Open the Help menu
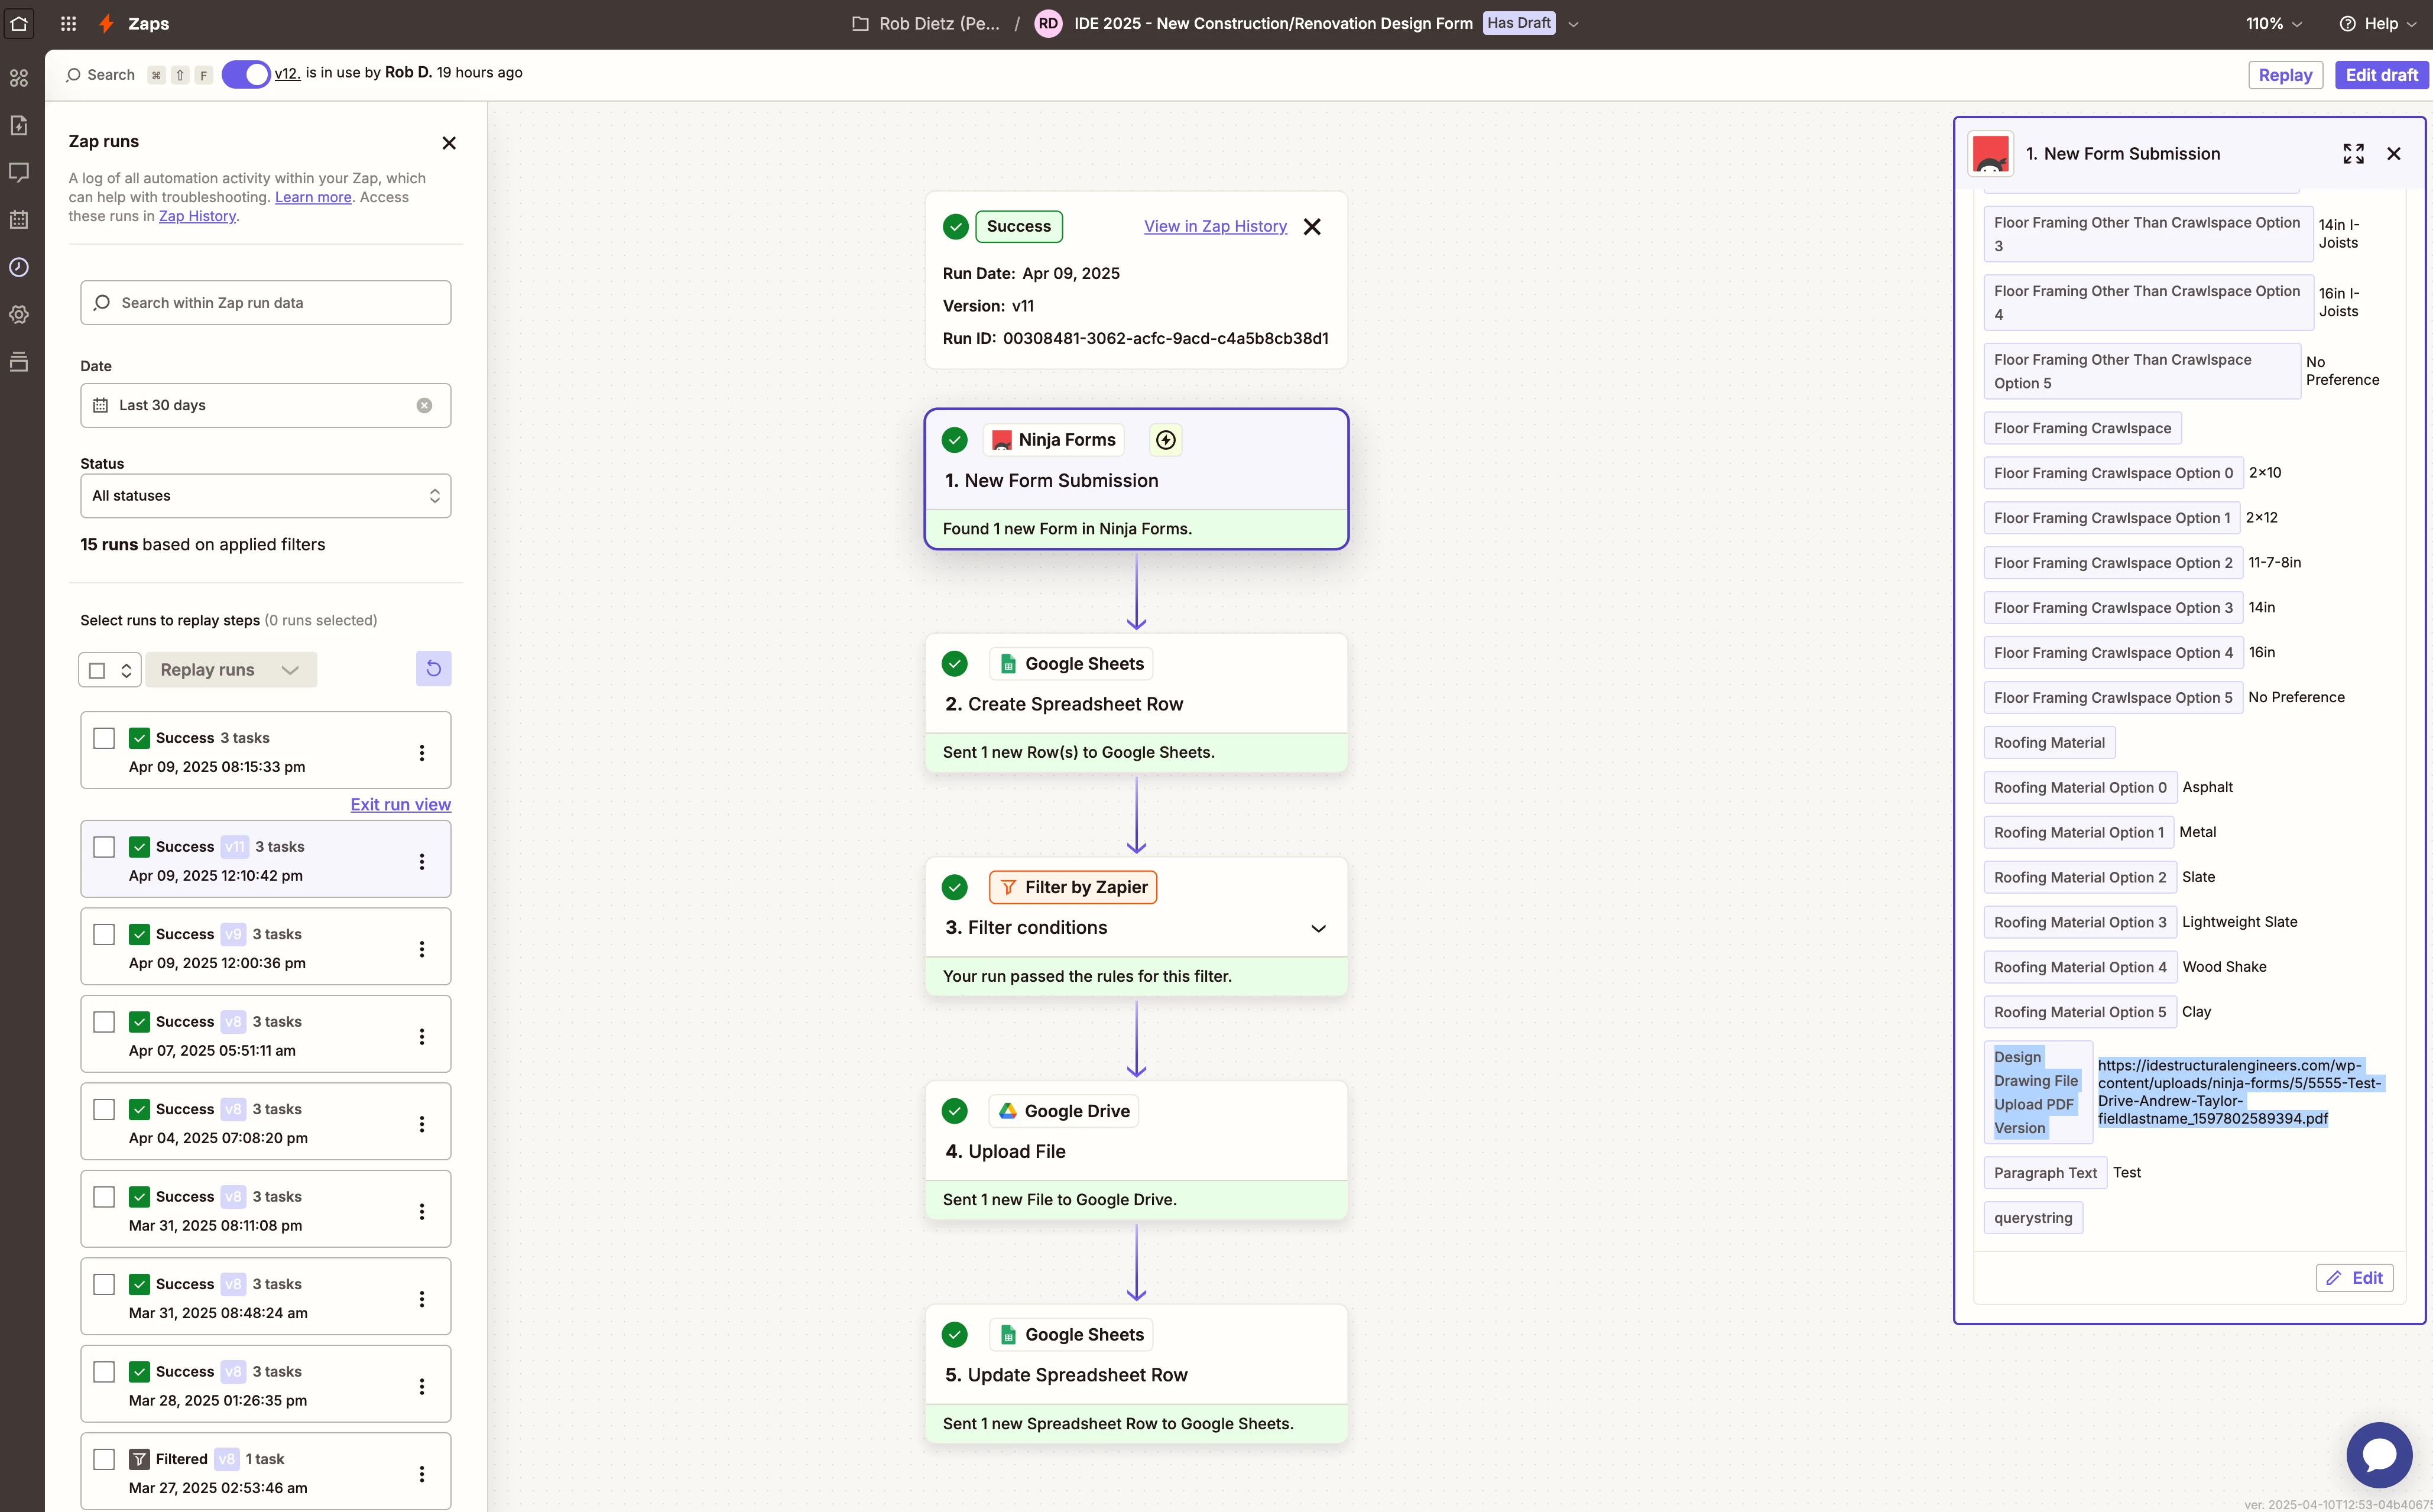2433x1512 pixels. (x=2379, y=23)
